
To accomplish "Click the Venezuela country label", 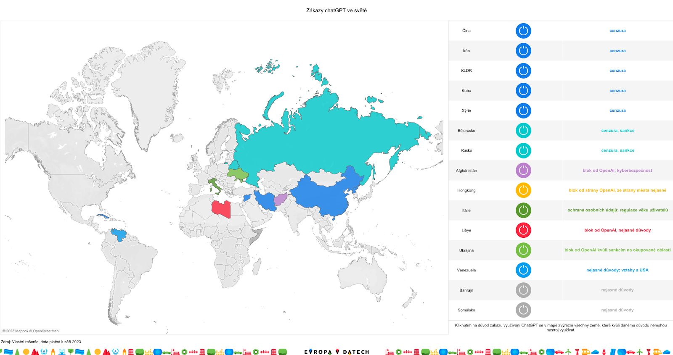I will point(466,270).
